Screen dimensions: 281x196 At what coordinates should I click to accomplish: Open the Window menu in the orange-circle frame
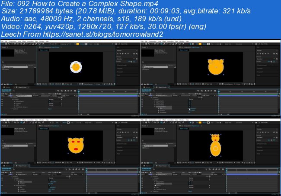(42, 41)
